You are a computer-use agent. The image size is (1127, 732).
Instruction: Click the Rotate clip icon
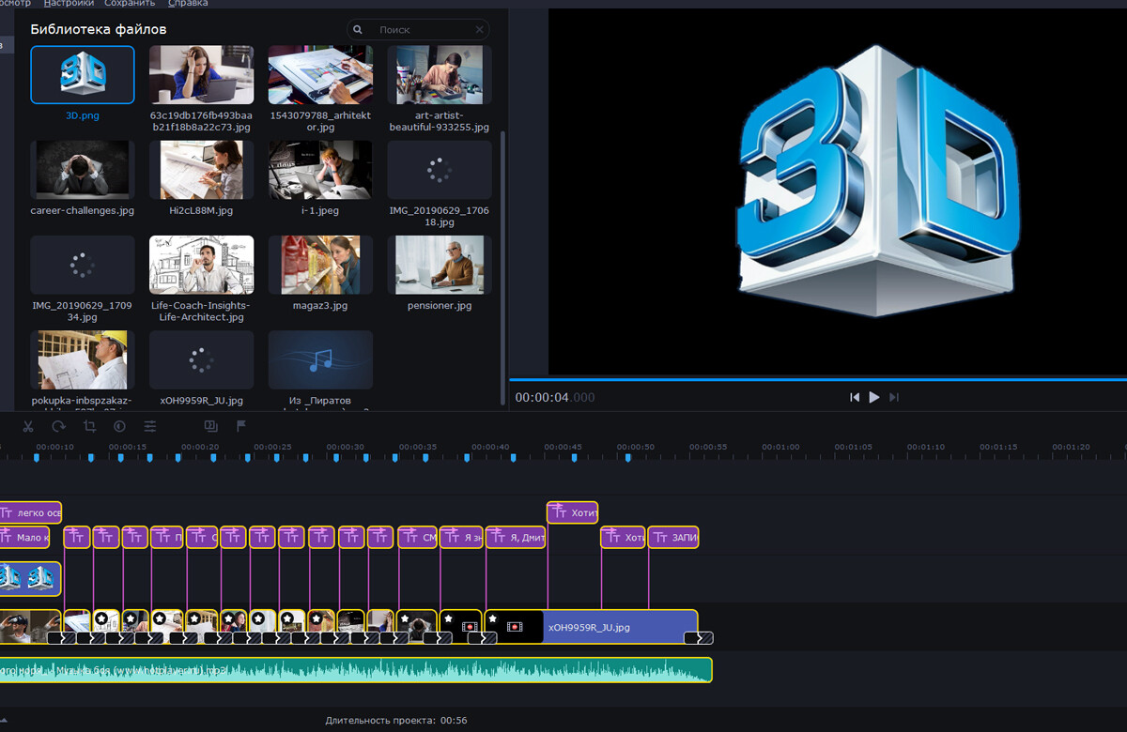point(59,426)
